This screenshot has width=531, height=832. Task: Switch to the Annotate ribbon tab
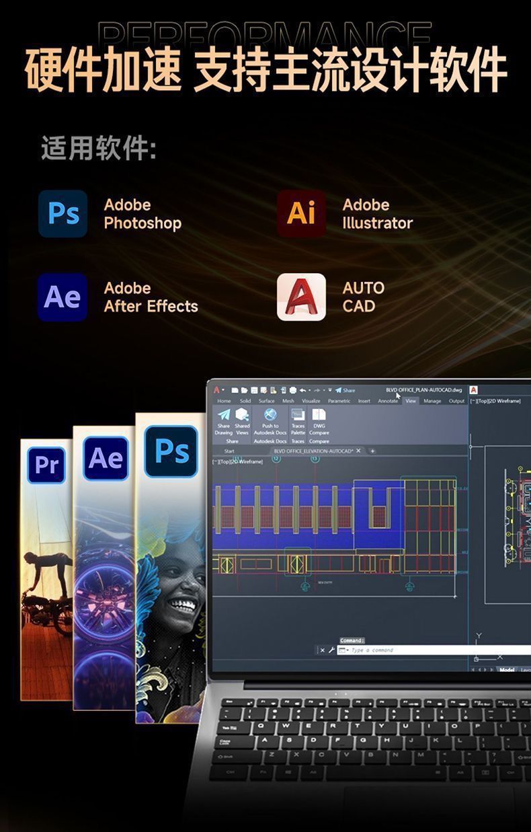pos(388,401)
